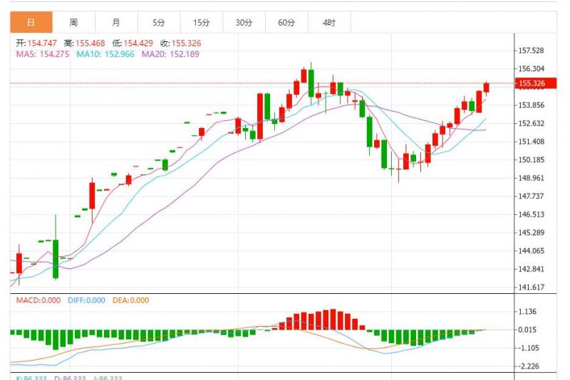Switch to the 5分 interval tab

click(x=159, y=23)
